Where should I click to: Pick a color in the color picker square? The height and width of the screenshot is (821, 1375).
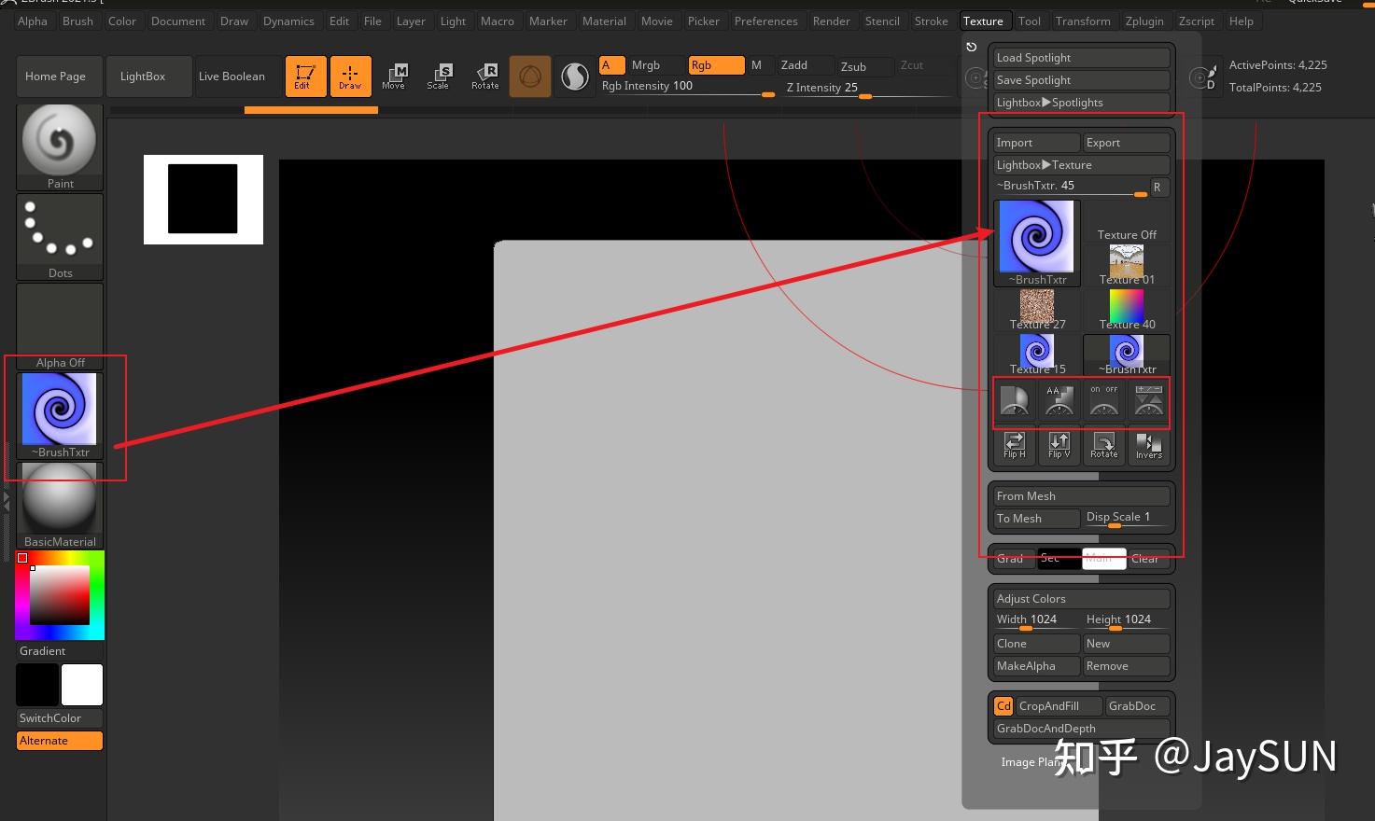60,594
